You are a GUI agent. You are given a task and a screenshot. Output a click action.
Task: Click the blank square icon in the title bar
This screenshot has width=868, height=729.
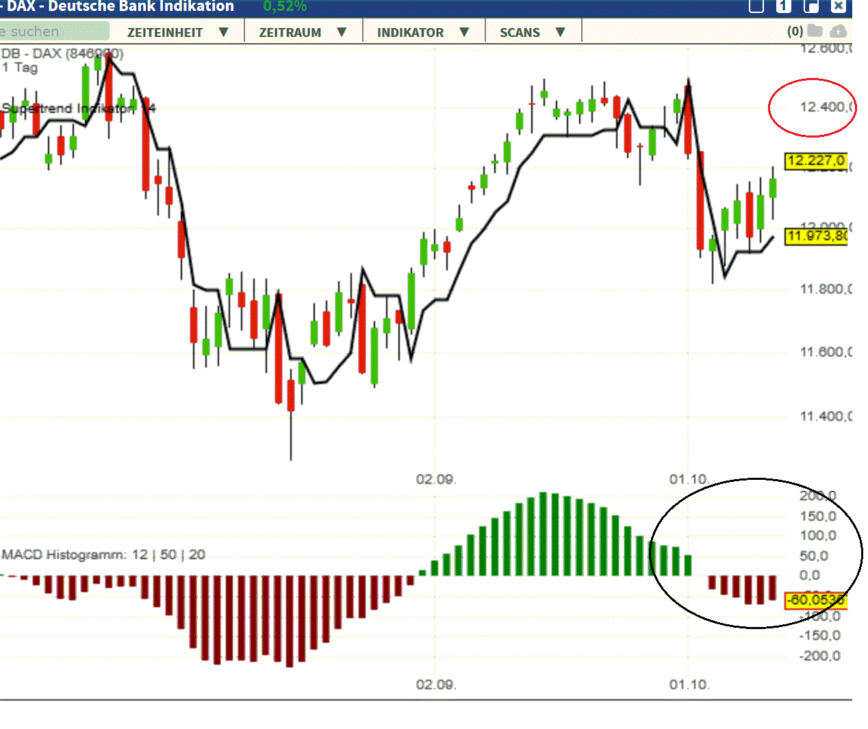click(x=756, y=6)
